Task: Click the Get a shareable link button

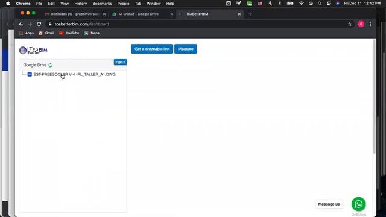Action: tap(152, 49)
